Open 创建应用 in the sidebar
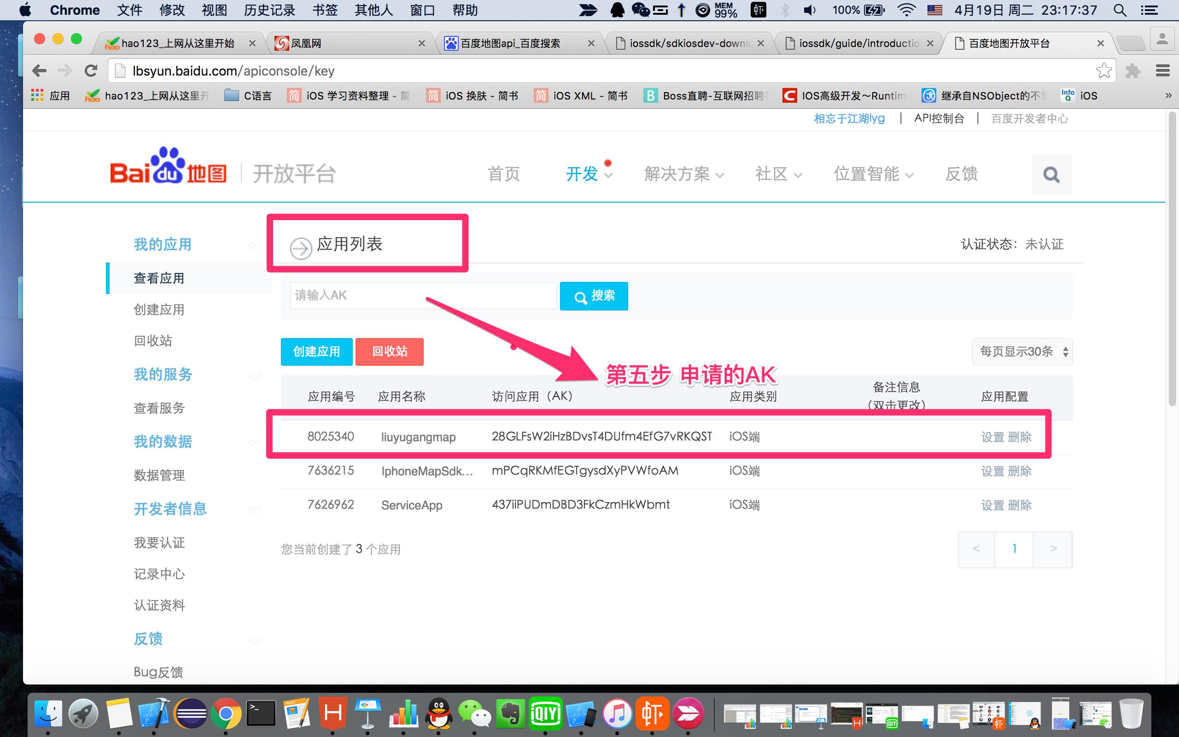This screenshot has width=1179, height=737. [159, 310]
